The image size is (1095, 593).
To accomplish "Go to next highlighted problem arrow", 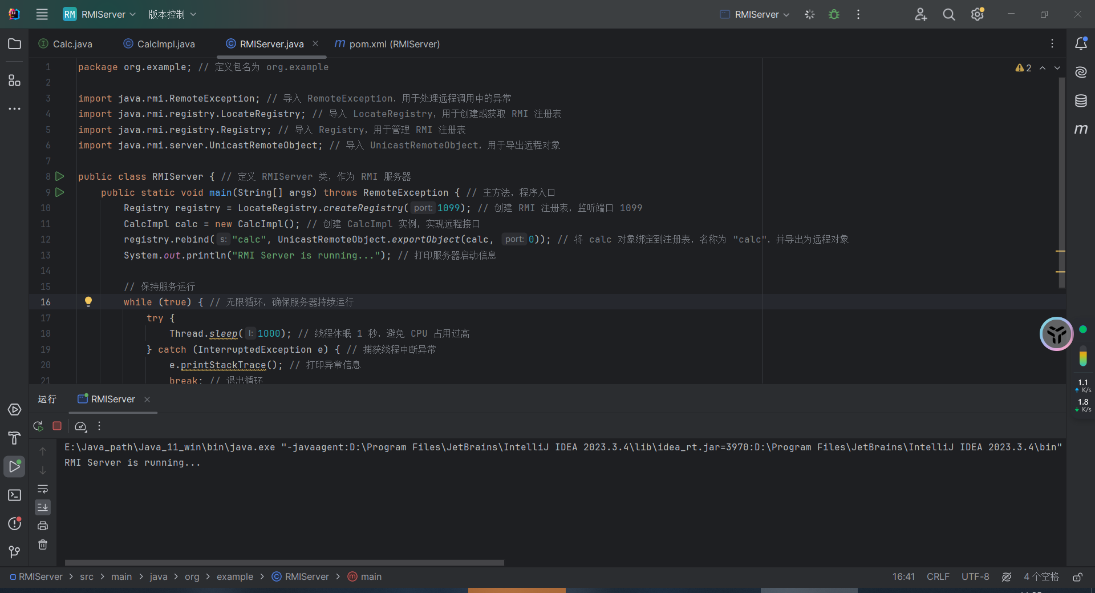I will tap(1057, 68).
